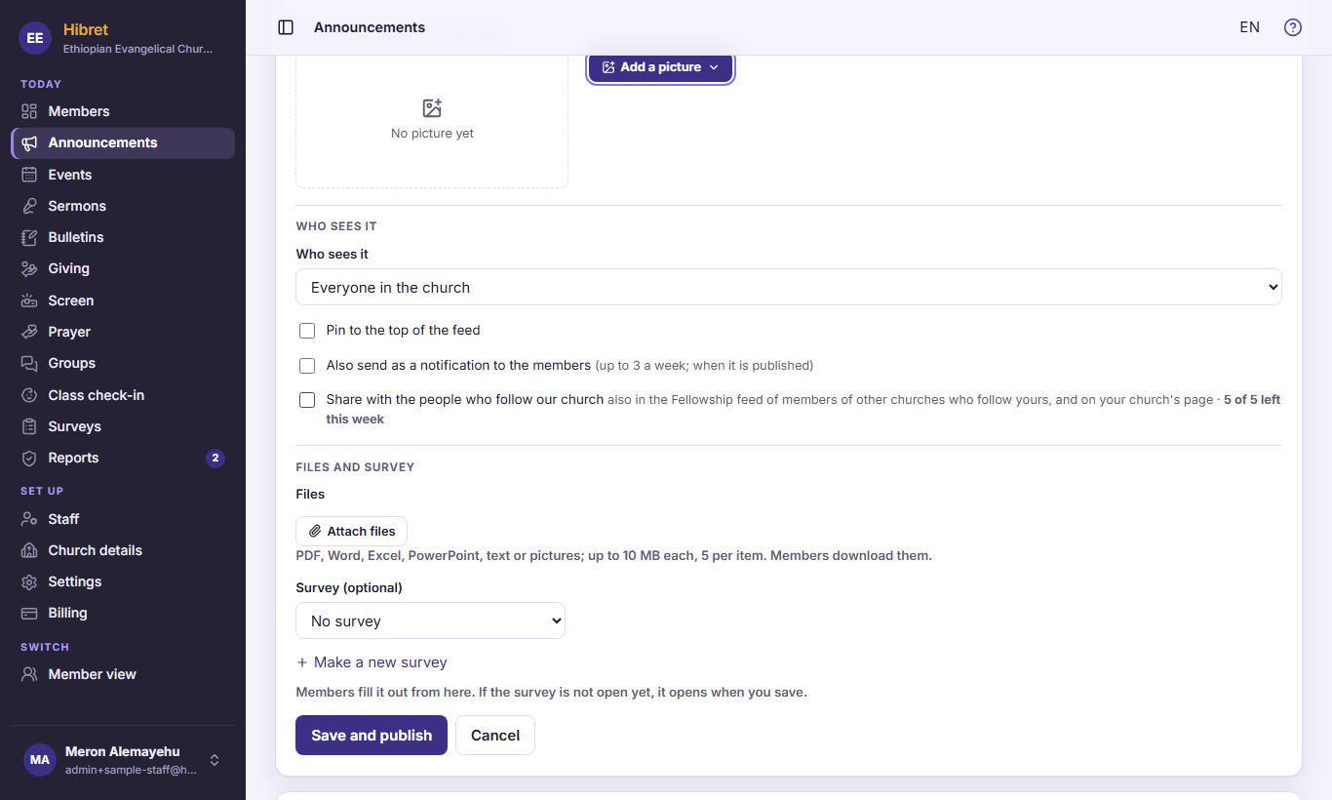The image size is (1332, 800).
Task: Expand the Survey selection dropdown
Action: coord(430,620)
